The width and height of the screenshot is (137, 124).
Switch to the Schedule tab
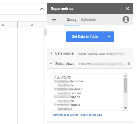coord(89,20)
